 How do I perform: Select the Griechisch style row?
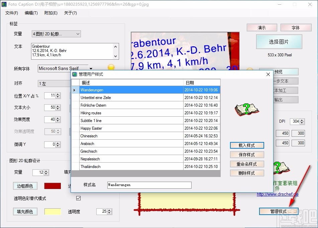pos(146,151)
